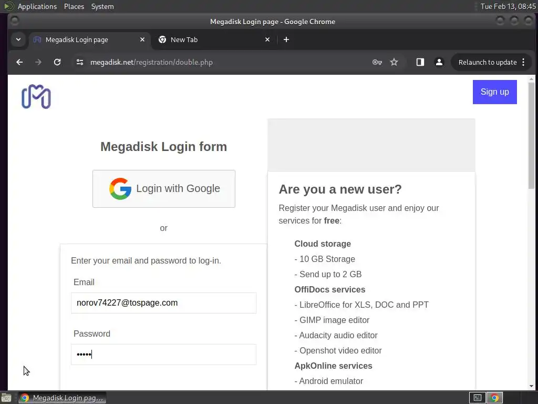The height and width of the screenshot is (404, 538).
Task: Toggle the Chrome side panel
Action: 420,62
